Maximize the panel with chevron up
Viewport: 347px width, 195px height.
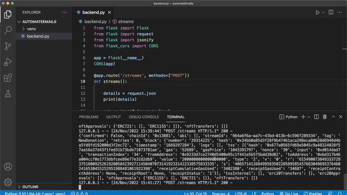(333, 117)
